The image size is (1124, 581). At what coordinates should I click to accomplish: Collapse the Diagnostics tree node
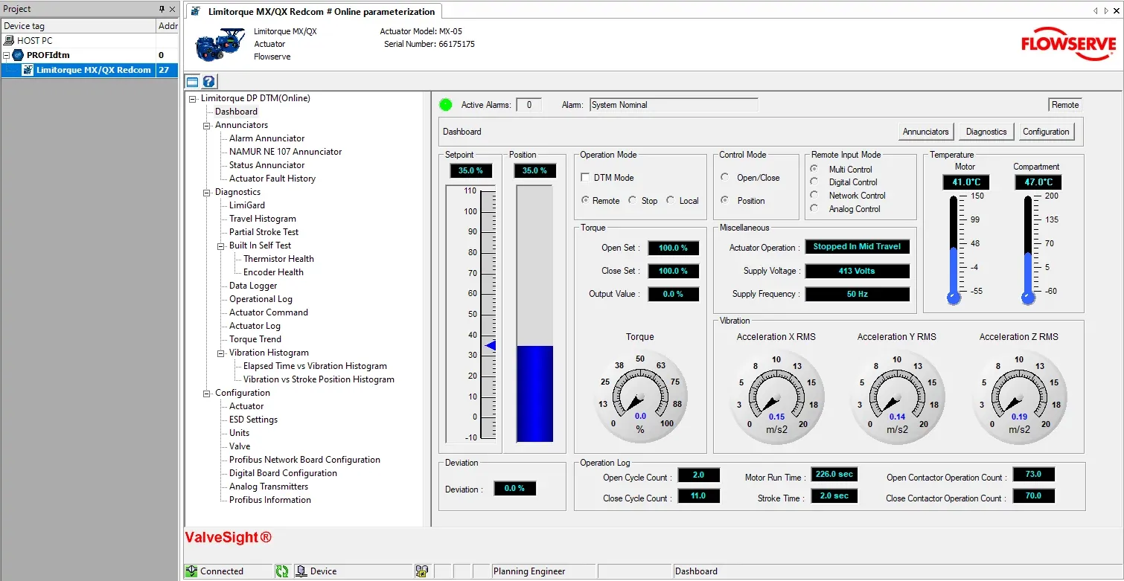[x=207, y=192]
